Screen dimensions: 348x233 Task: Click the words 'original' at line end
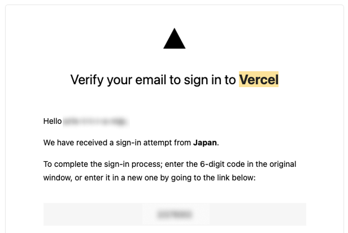click(x=282, y=164)
